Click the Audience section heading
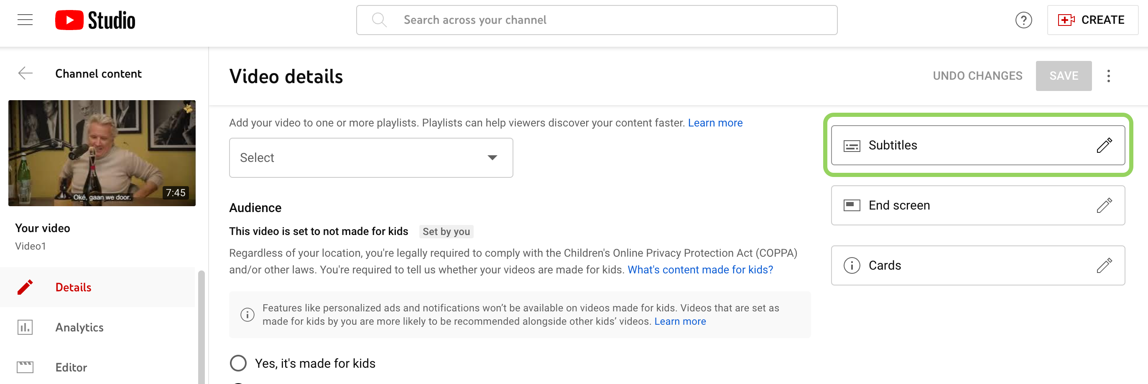This screenshot has width=1148, height=384. tap(255, 208)
